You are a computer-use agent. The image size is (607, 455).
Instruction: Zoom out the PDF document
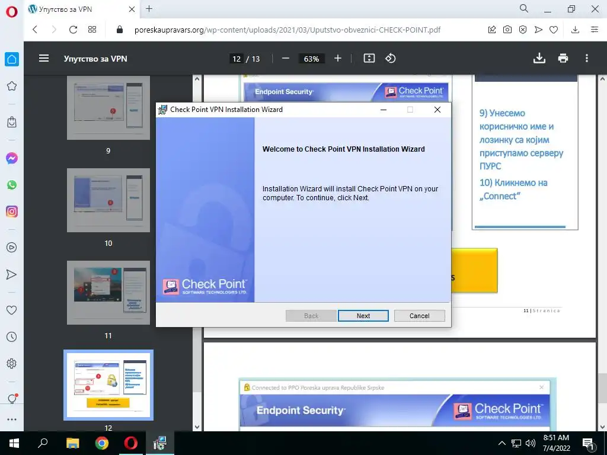(286, 59)
